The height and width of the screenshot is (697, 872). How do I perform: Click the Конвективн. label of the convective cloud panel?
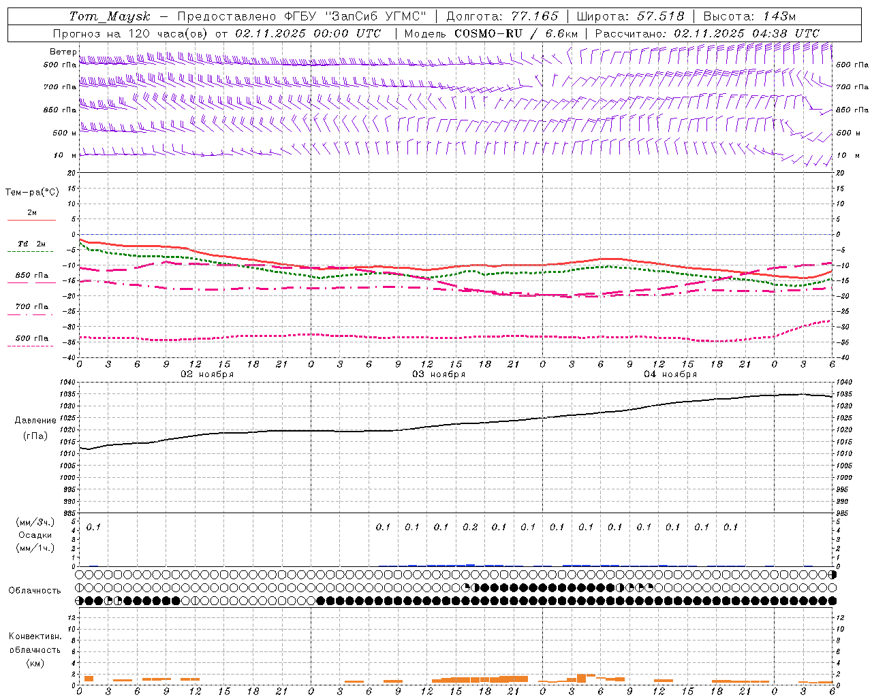click(35, 636)
